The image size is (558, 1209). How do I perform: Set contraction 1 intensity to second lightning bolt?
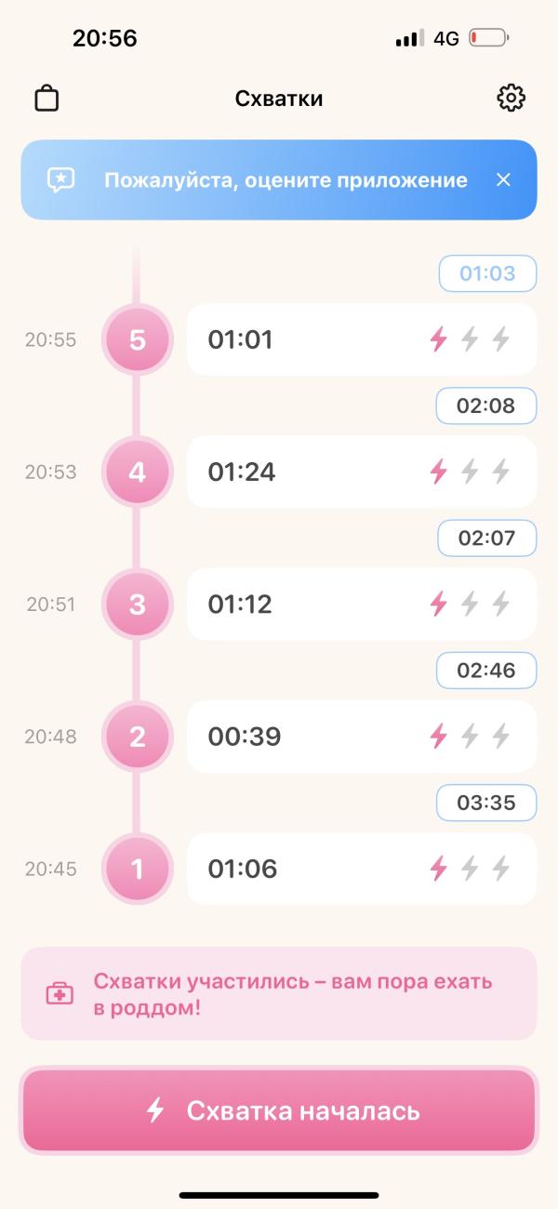(470, 869)
